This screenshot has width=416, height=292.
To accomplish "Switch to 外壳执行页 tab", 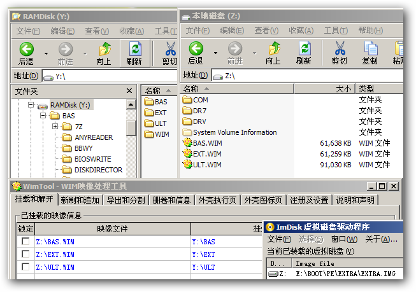I will pos(217,200).
